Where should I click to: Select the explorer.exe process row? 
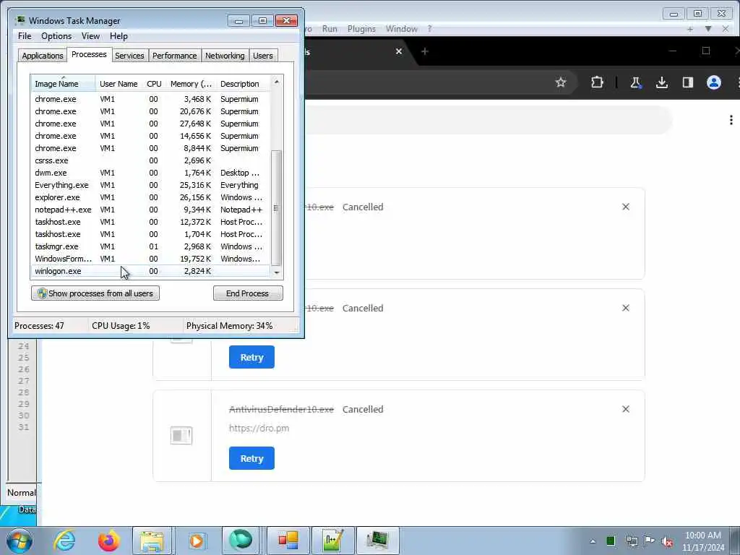[x=150, y=197]
